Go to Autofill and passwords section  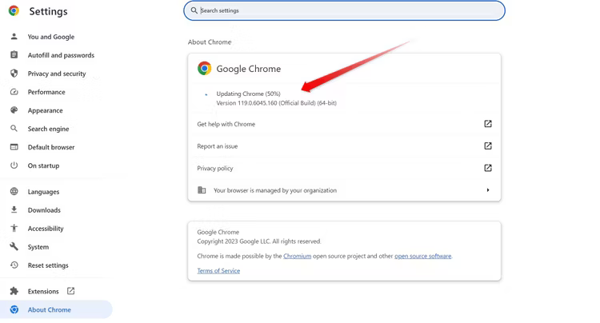click(x=61, y=55)
